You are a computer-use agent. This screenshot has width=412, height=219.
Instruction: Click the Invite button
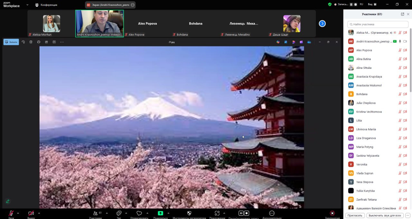355,215
